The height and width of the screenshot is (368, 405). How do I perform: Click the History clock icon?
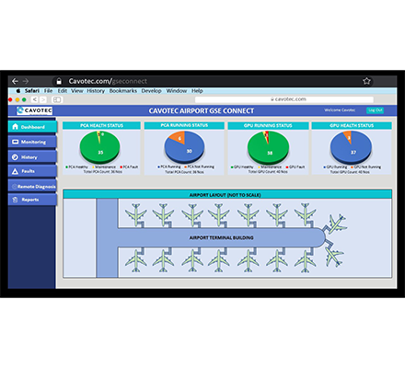(15, 157)
